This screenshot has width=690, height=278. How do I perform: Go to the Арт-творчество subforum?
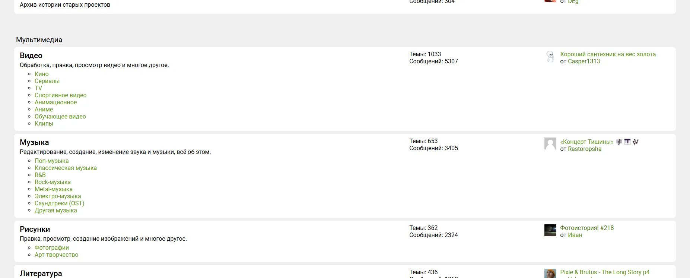point(57,255)
